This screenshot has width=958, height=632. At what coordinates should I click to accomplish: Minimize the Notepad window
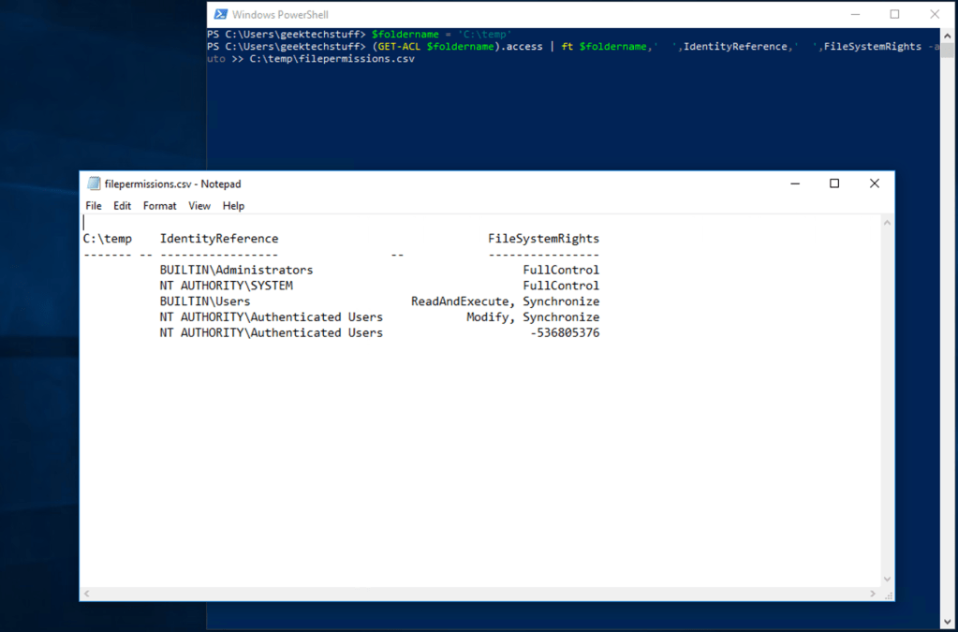tap(794, 184)
